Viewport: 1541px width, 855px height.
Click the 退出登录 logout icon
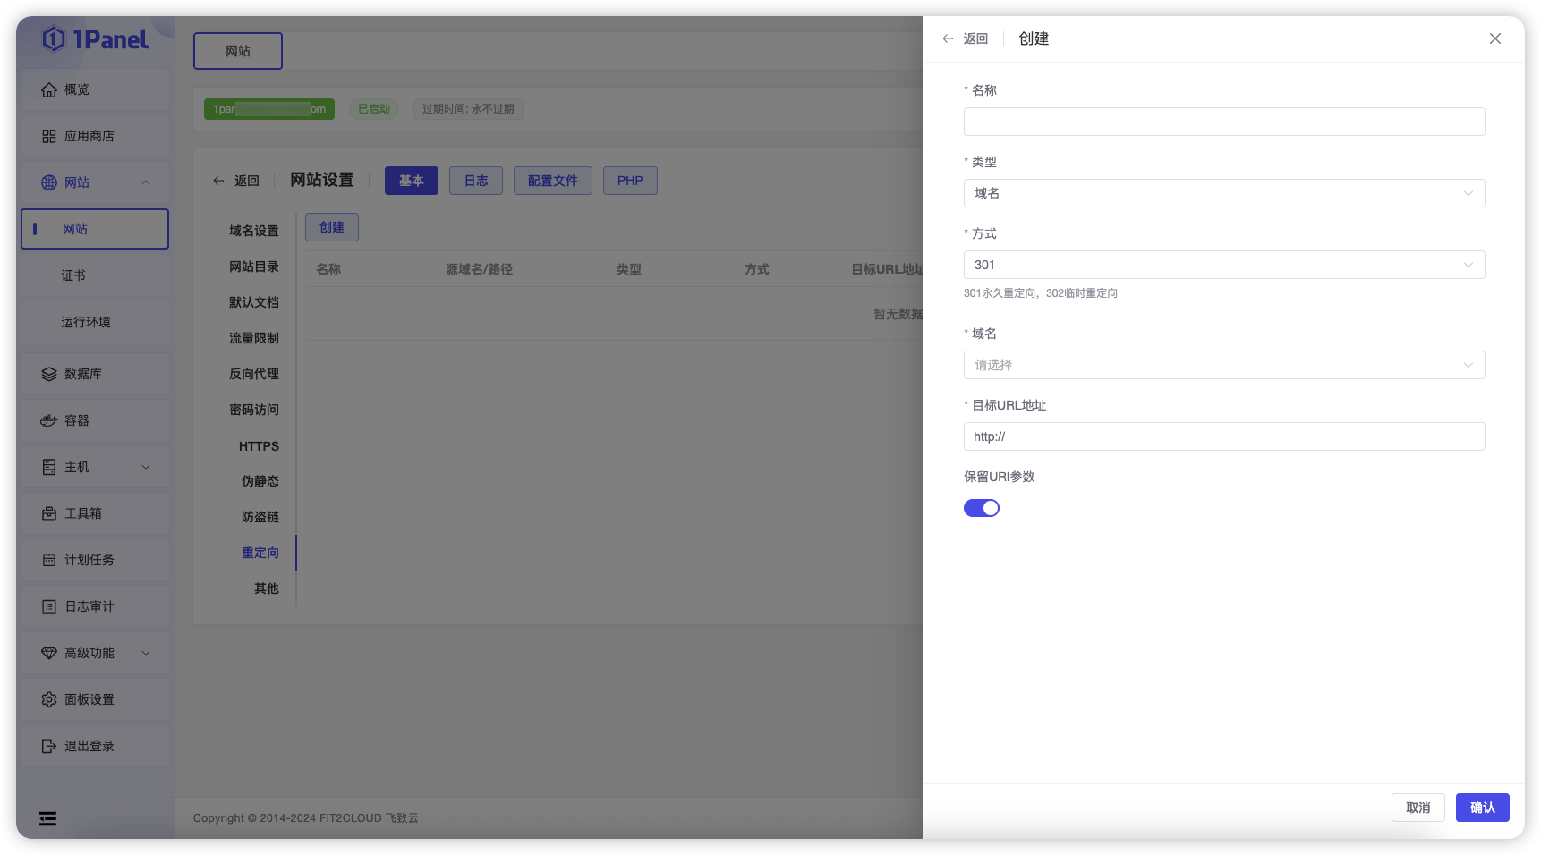click(x=49, y=745)
